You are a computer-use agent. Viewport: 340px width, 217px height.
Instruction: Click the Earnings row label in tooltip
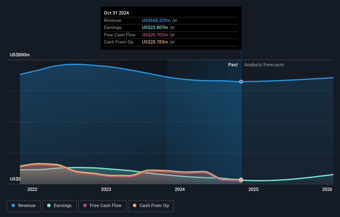point(113,27)
